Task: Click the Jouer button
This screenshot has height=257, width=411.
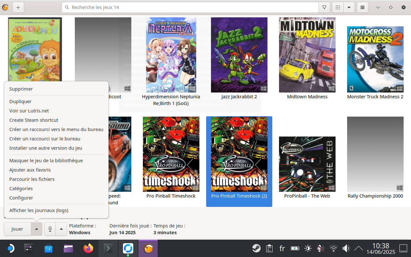Action: (17, 229)
